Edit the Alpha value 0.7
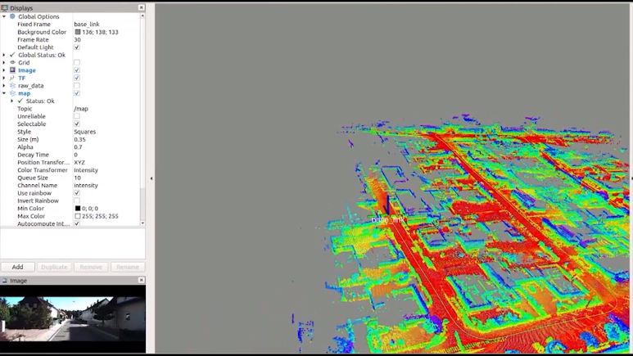 pyautogui.click(x=106, y=147)
